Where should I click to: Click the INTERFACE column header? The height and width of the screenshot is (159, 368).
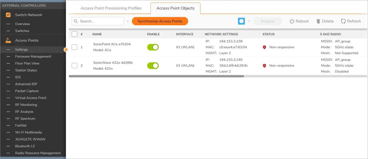[185, 34]
